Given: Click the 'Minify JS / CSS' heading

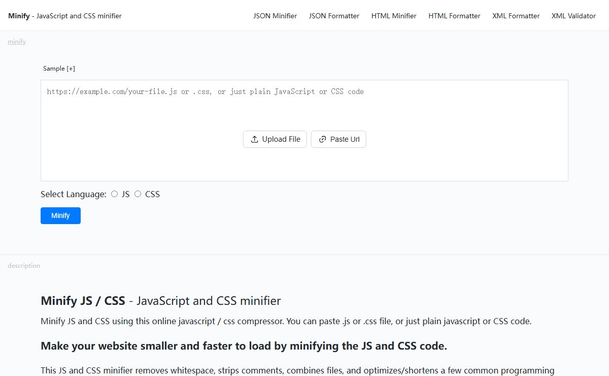Looking at the screenshot, I should [x=83, y=301].
